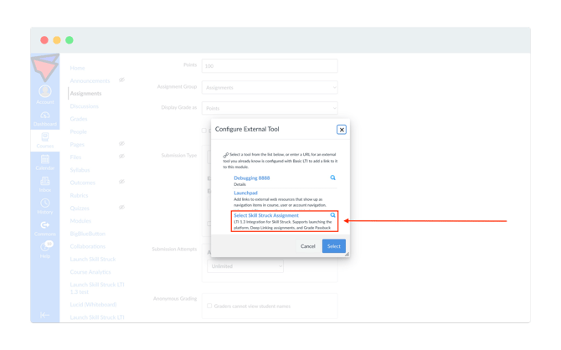Open Modules in course navigation
This screenshot has width=561, height=350.
pos(80,221)
